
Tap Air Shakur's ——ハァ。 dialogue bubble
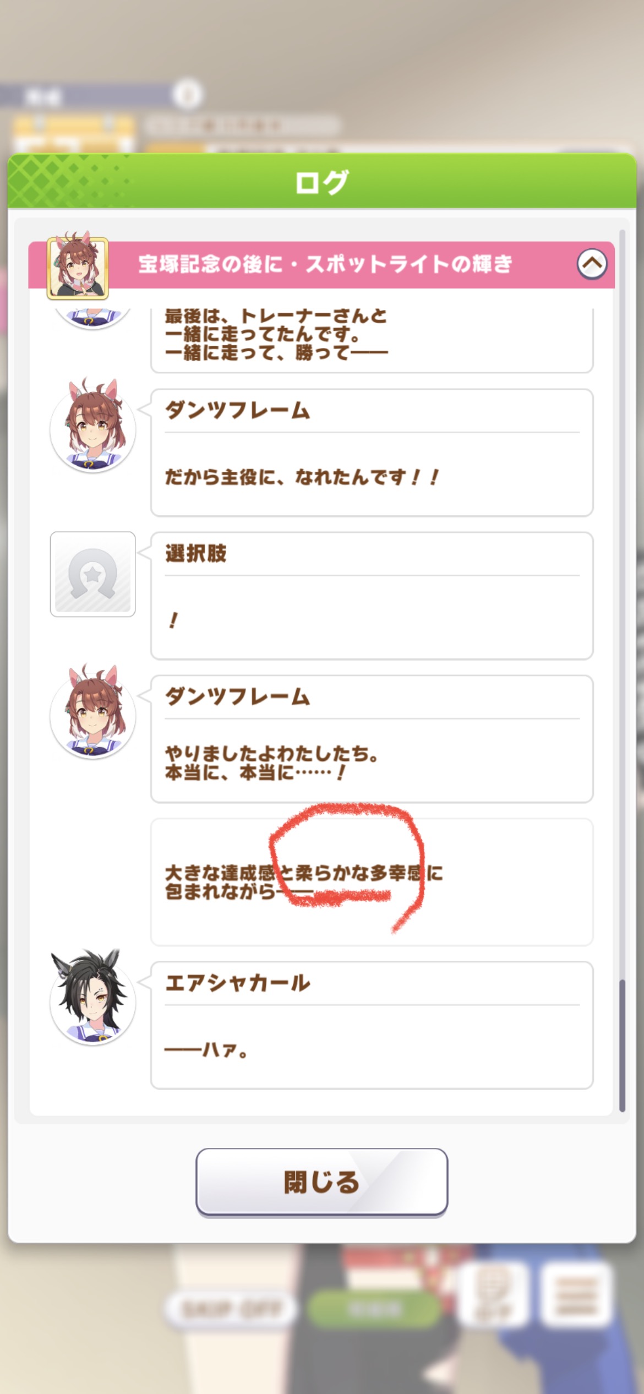(x=372, y=1025)
